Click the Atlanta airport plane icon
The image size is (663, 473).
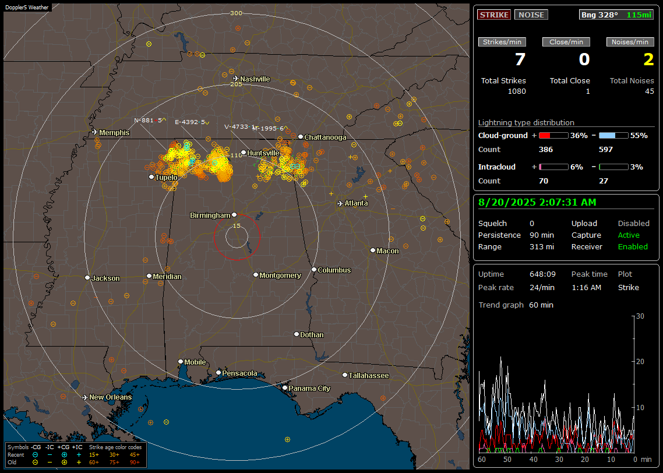click(x=340, y=203)
